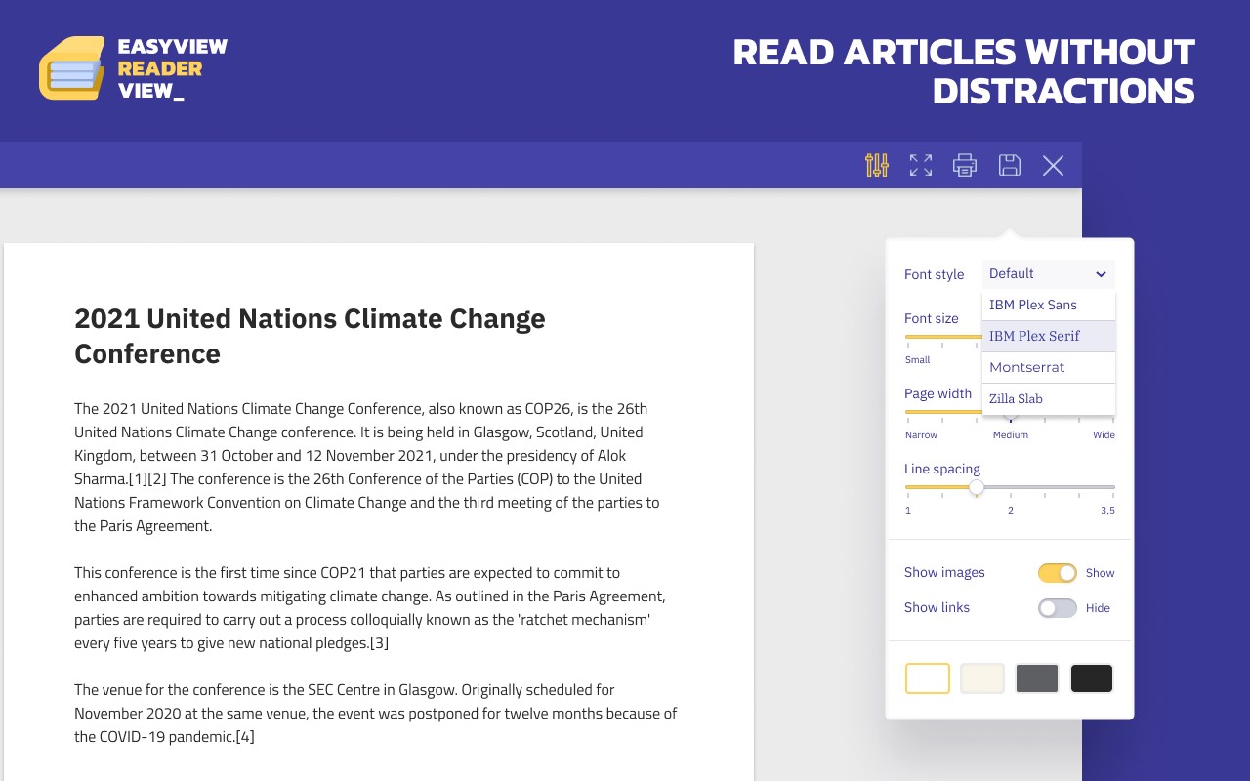Set Page width to the Wide end

click(x=1113, y=412)
